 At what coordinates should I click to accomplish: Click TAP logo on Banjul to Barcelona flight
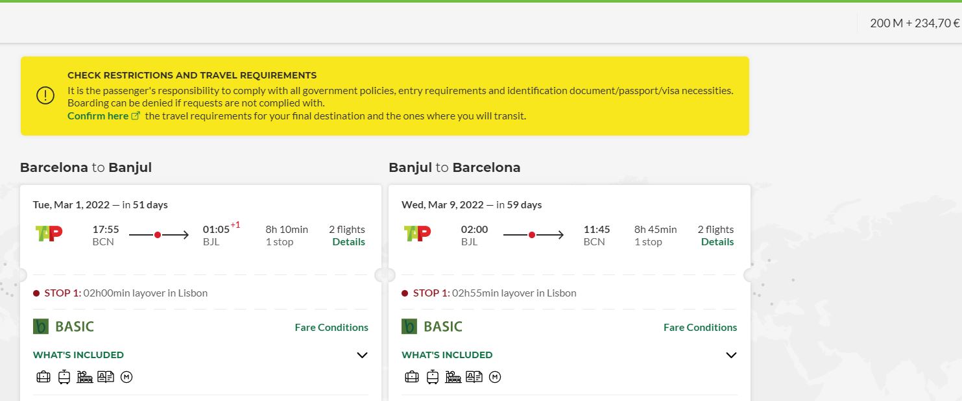coord(417,234)
